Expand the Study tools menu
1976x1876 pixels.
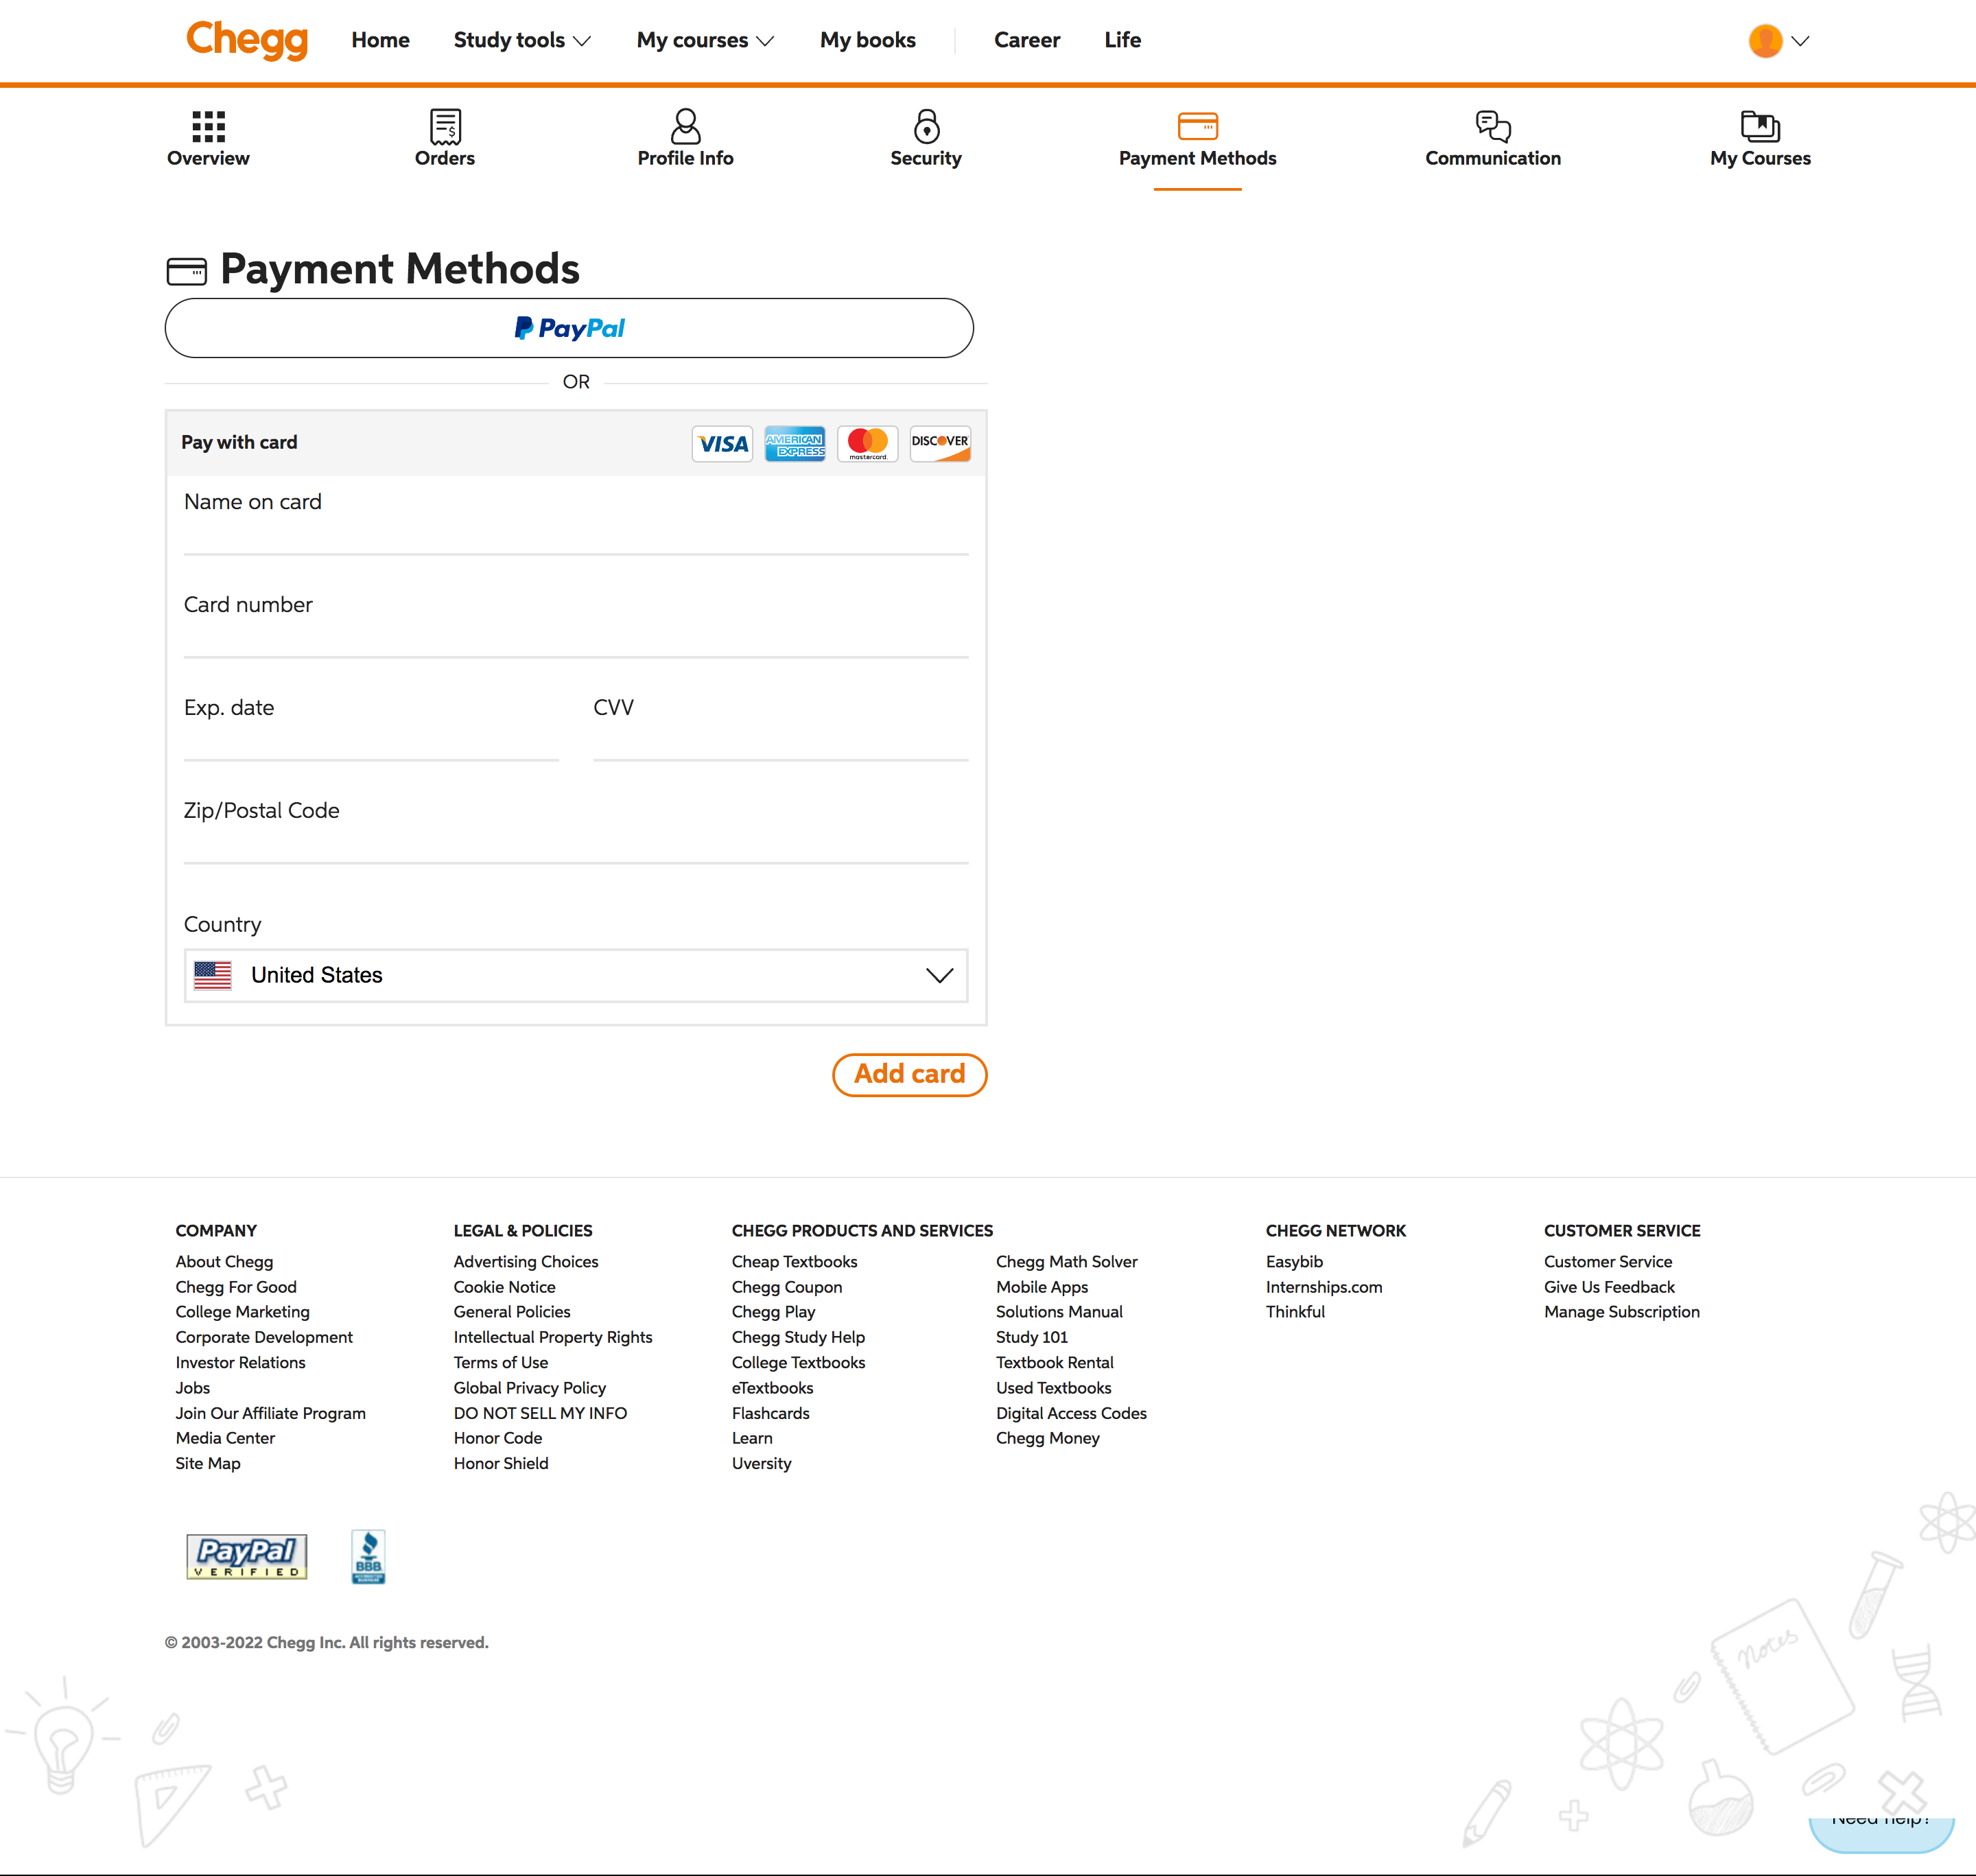click(x=522, y=40)
